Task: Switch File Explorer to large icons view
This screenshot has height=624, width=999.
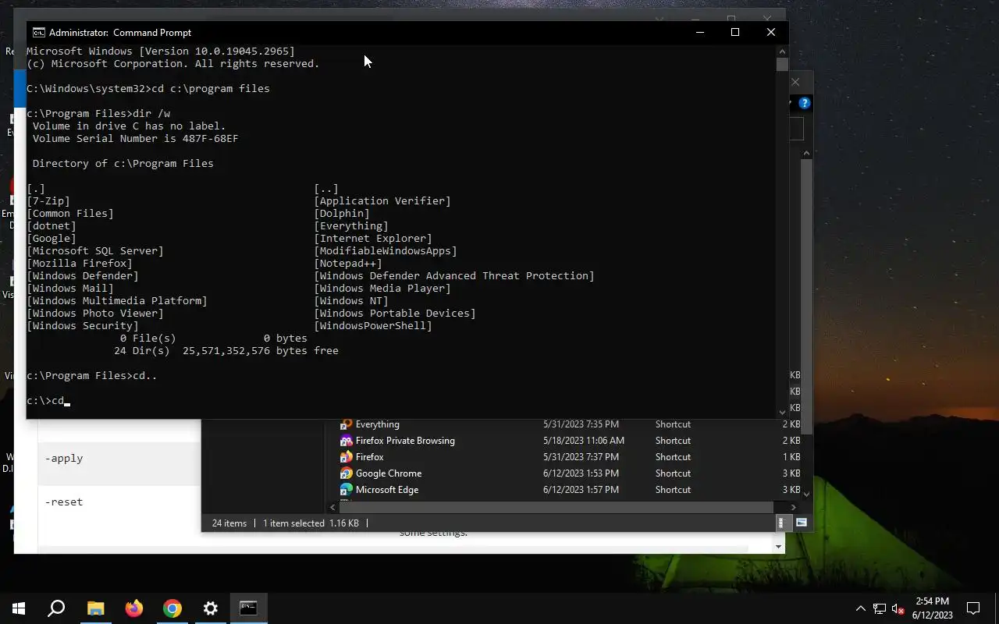Action: pos(801,523)
